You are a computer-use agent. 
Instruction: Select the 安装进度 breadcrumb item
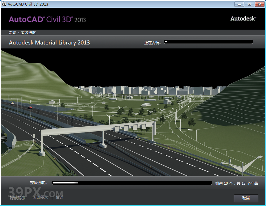click(28, 32)
